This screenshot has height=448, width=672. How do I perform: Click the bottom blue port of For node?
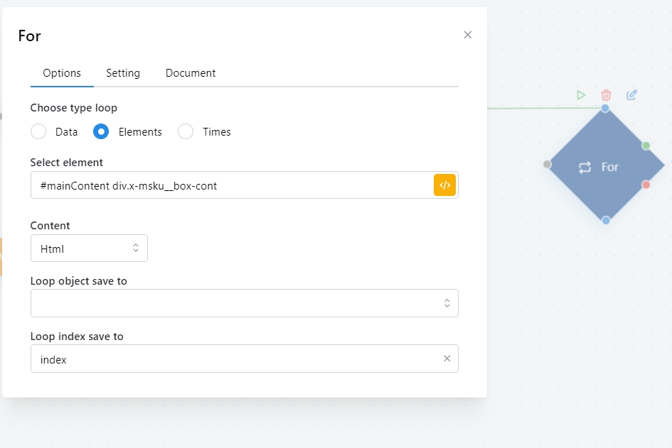click(x=606, y=220)
